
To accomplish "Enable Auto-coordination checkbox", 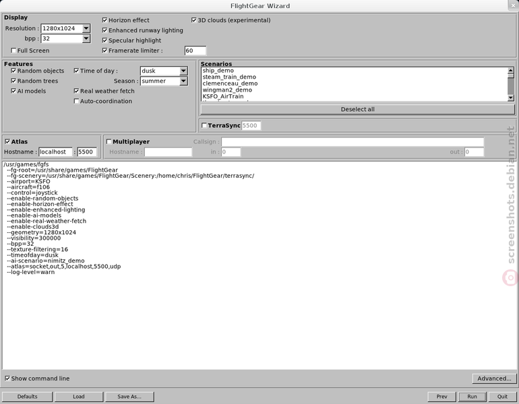I will 76,101.
